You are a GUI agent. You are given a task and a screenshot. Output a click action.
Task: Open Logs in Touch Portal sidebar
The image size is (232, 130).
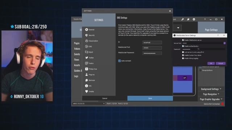coord(76,76)
